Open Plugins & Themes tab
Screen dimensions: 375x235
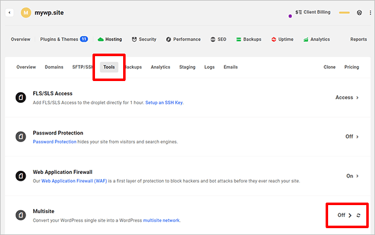59,39
